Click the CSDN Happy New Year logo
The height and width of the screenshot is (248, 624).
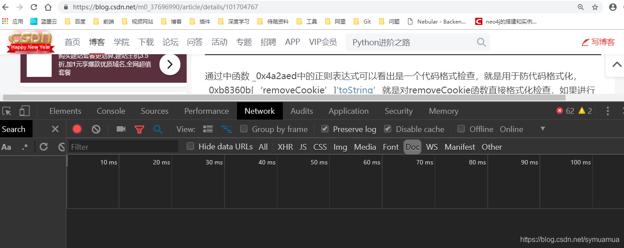point(31,42)
